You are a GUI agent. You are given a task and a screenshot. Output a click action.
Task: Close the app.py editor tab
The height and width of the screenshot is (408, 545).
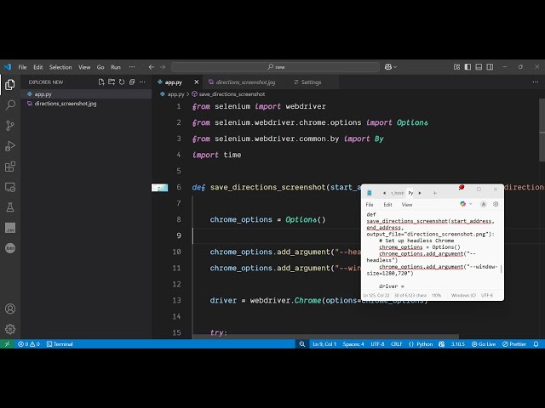click(197, 82)
